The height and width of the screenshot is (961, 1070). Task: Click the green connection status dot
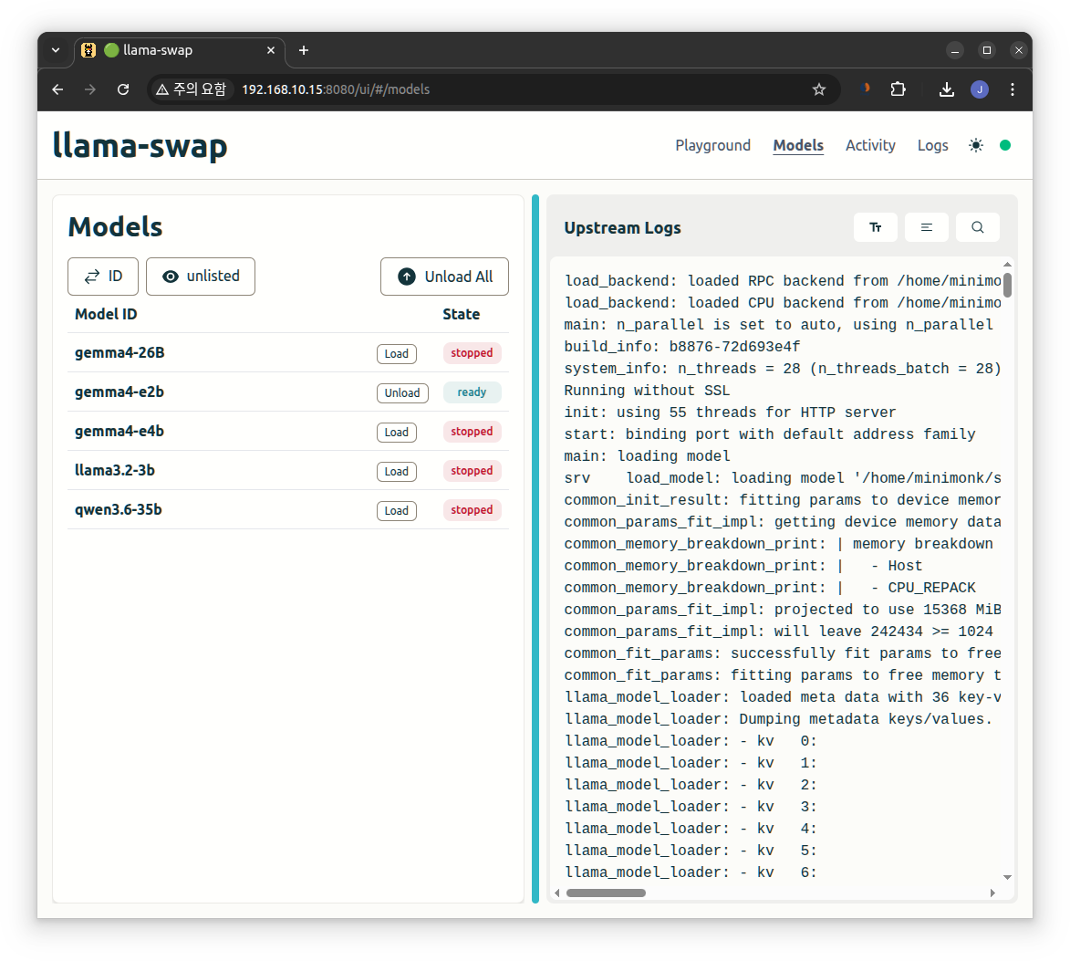pyautogui.click(x=1005, y=145)
